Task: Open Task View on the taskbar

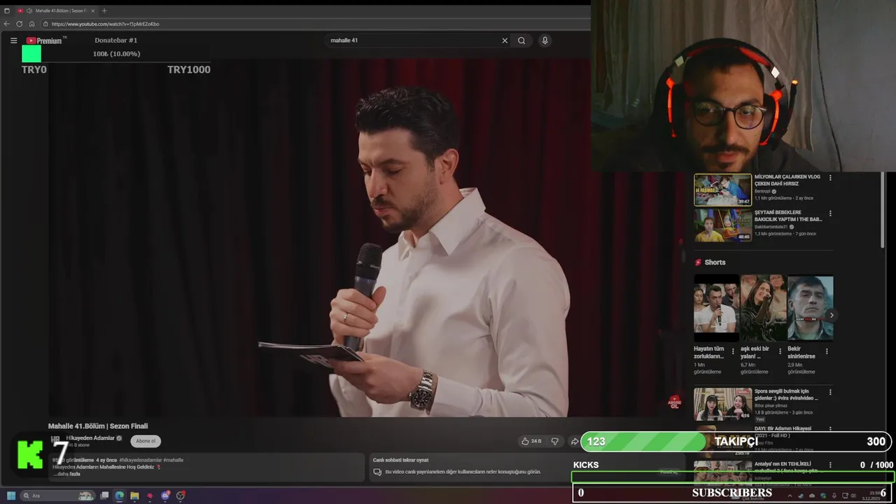Action: click(104, 496)
